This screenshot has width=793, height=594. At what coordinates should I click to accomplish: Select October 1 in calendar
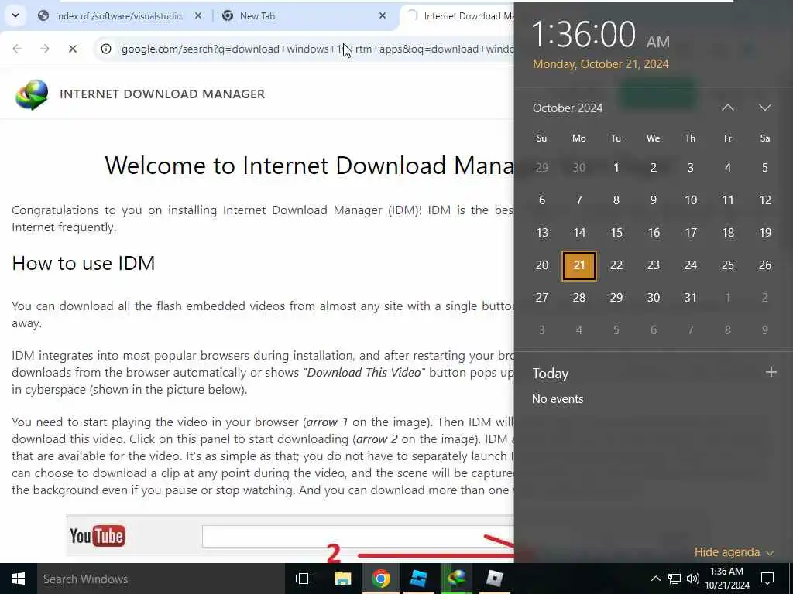tap(616, 168)
